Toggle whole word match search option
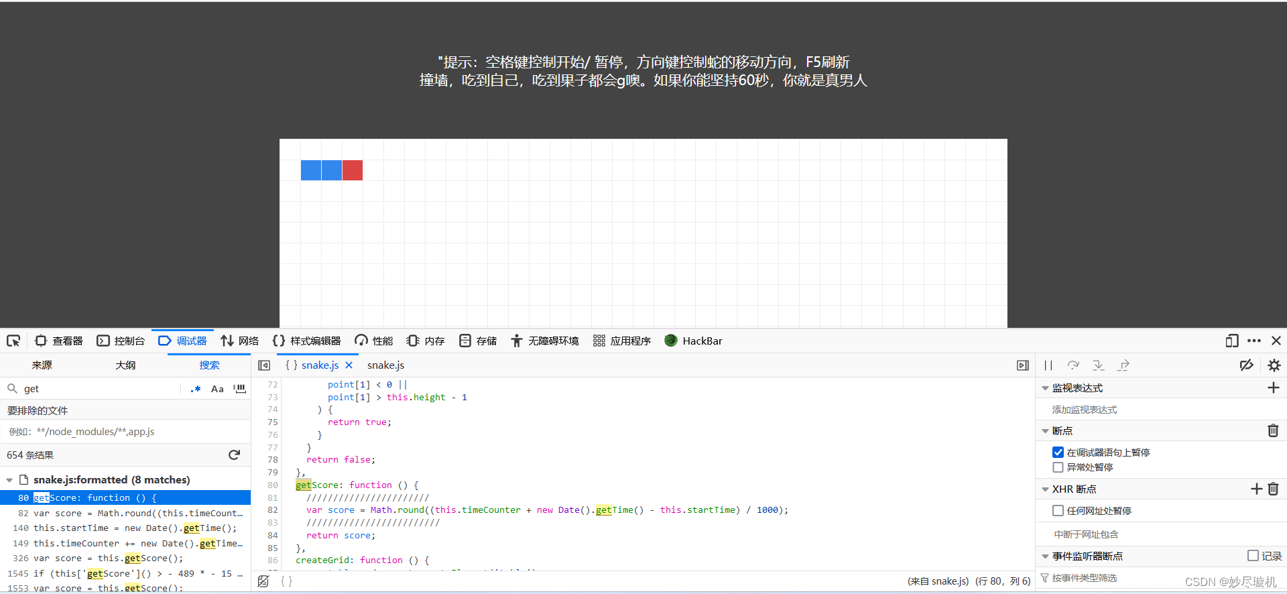This screenshot has width=1287, height=594. [x=239, y=388]
